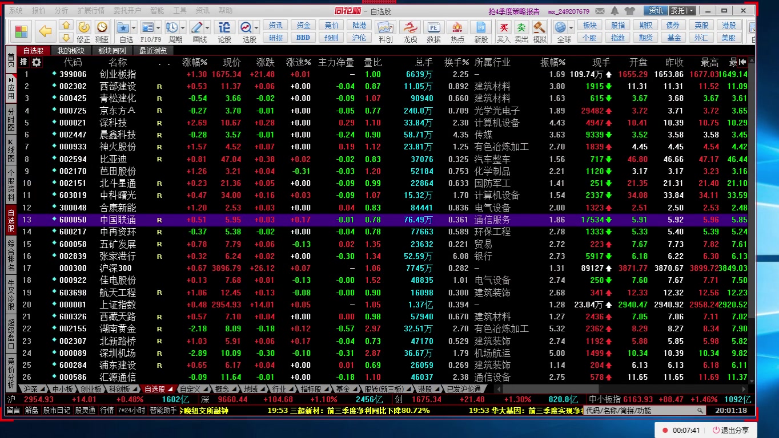Sort by the 涨幅% column header

point(195,62)
